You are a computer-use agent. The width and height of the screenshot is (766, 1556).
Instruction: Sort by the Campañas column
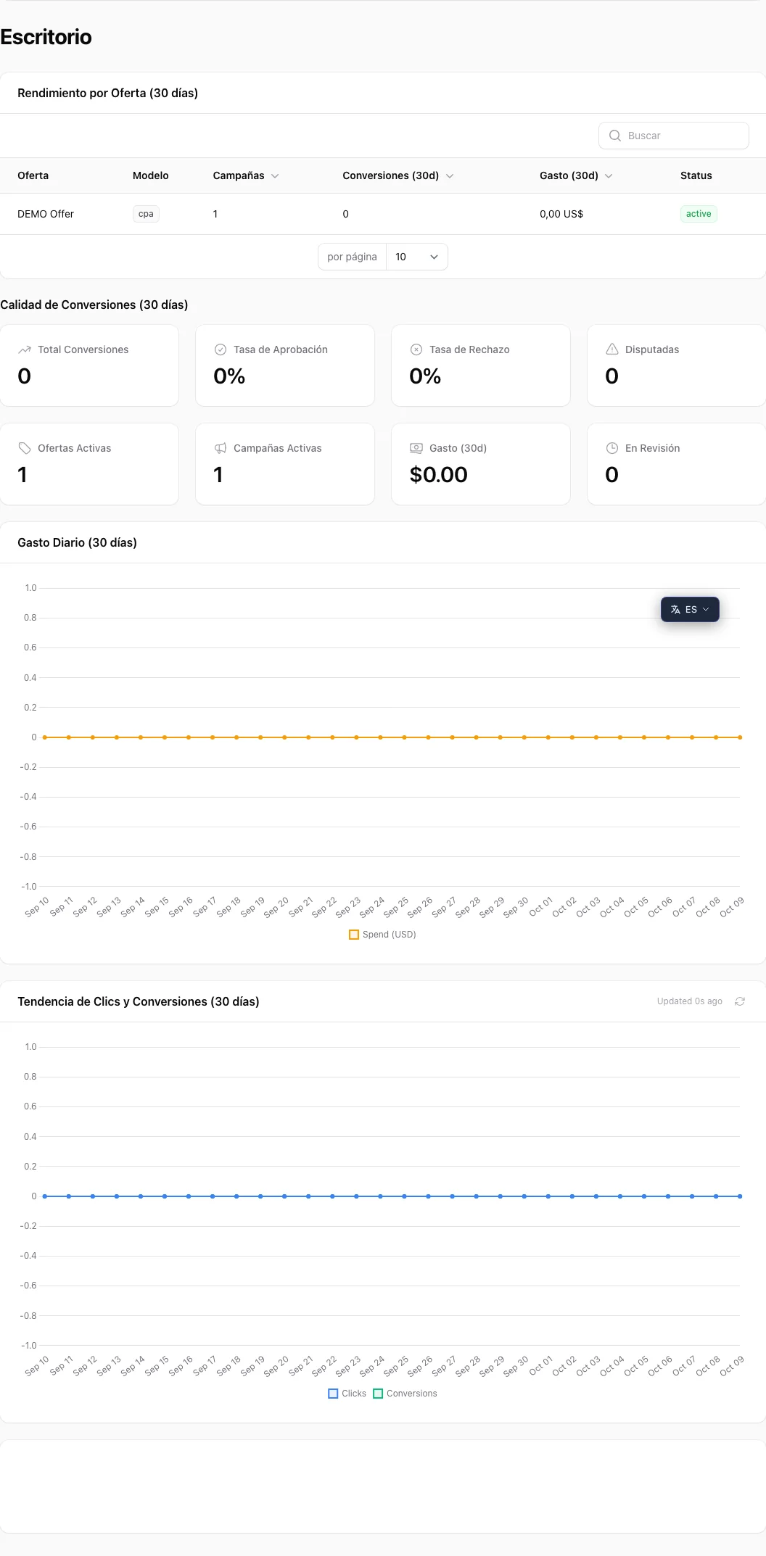tap(246, 175)
